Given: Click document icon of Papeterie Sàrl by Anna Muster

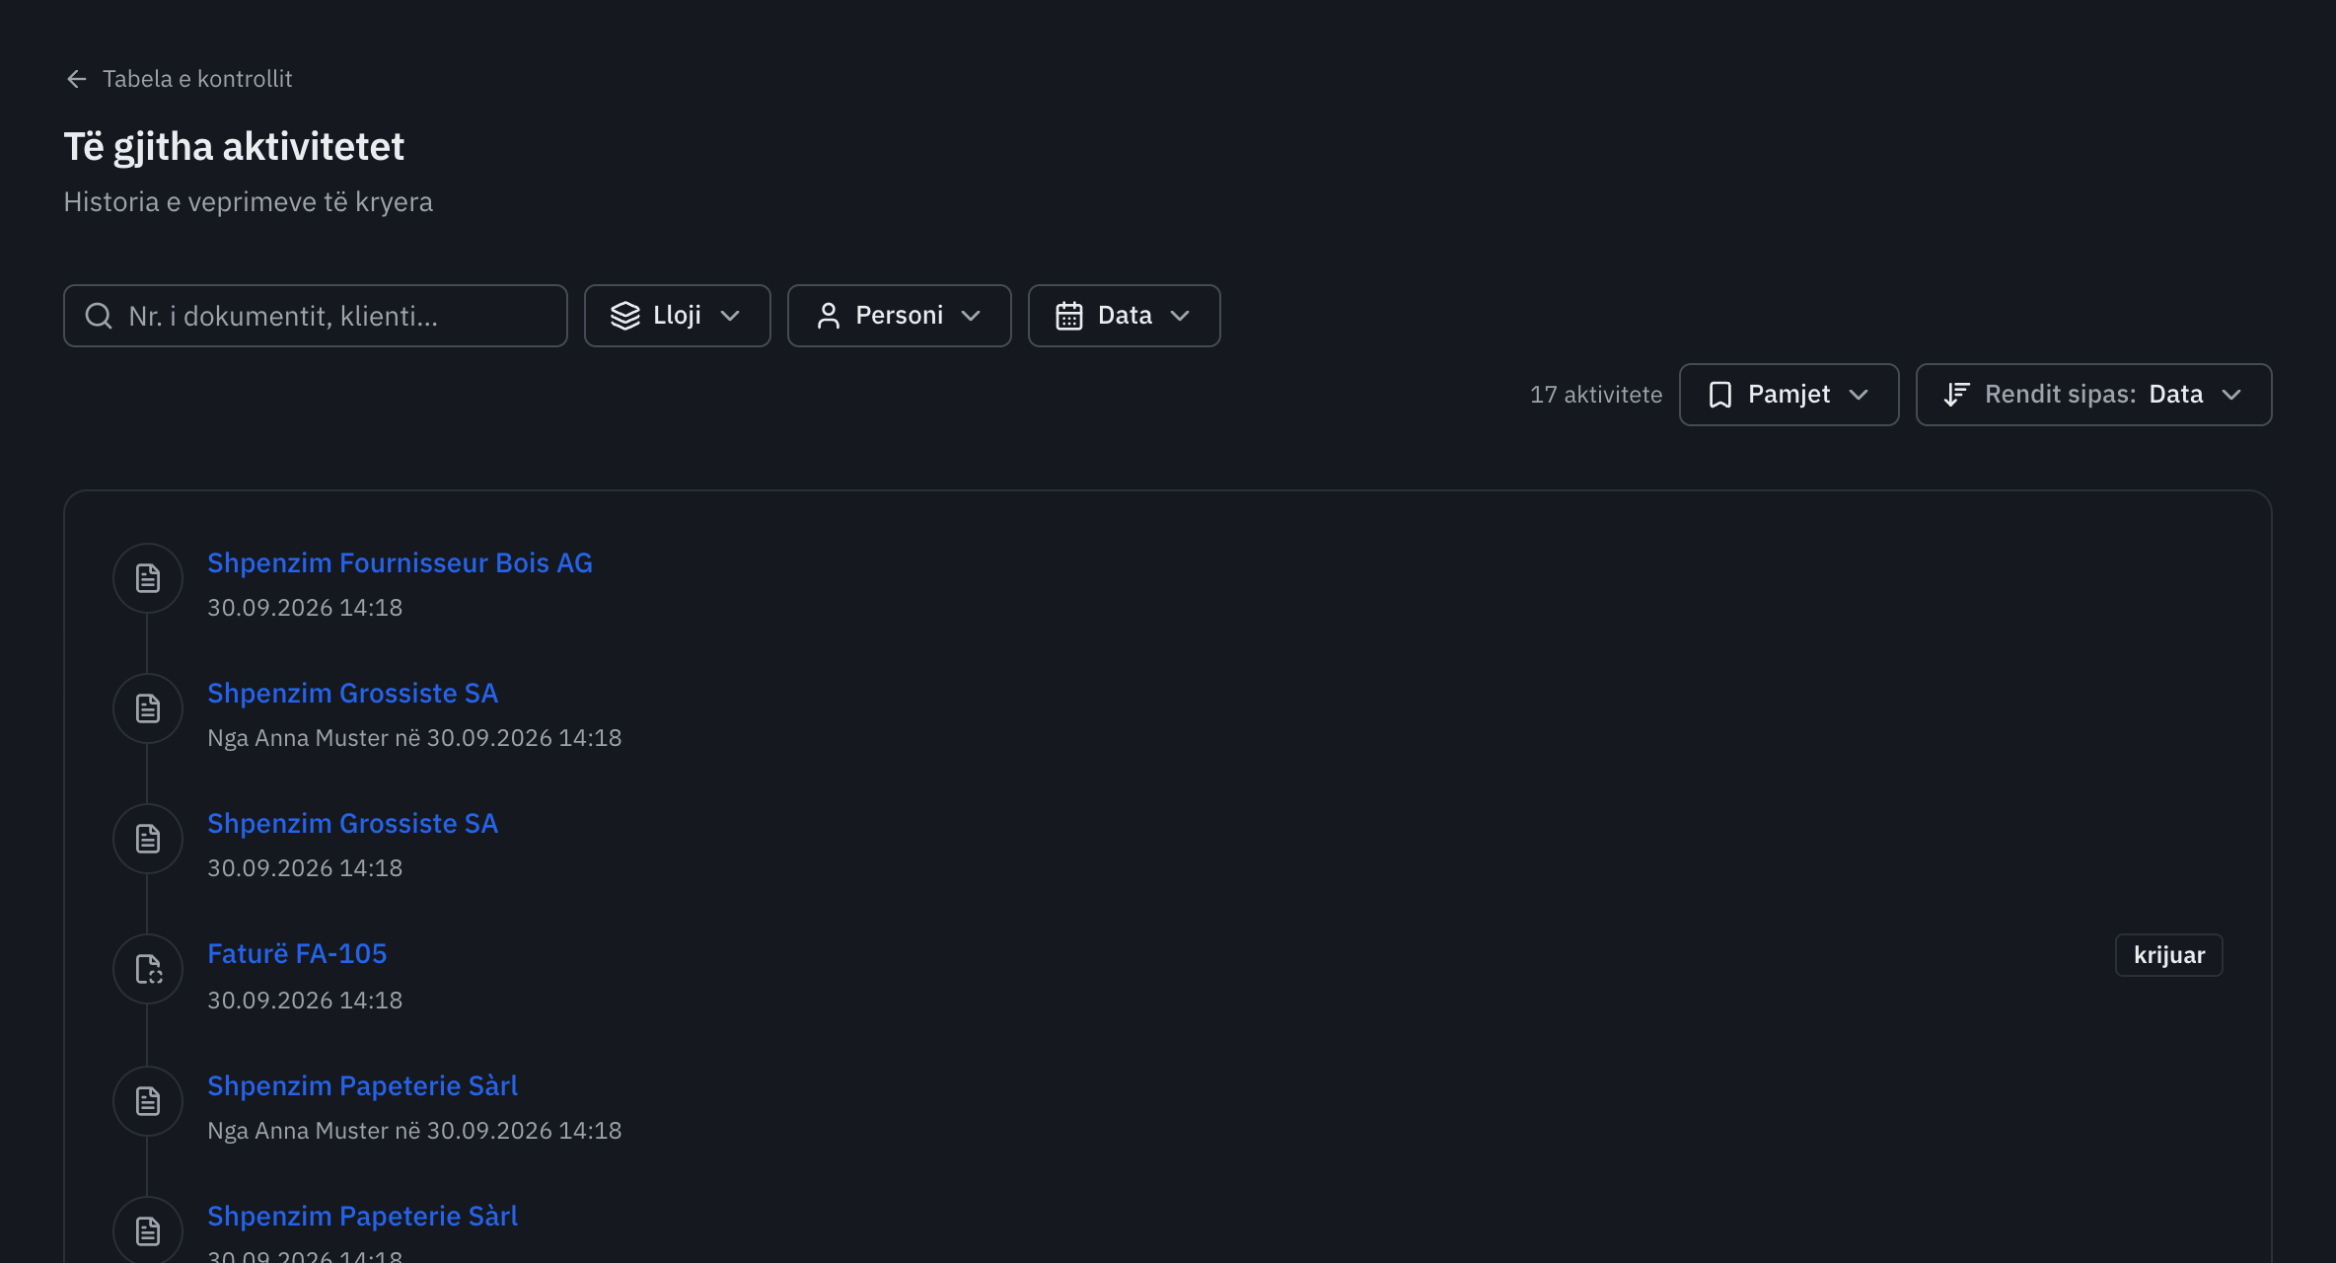Looking at the screenshot, I should point(148,1101).
